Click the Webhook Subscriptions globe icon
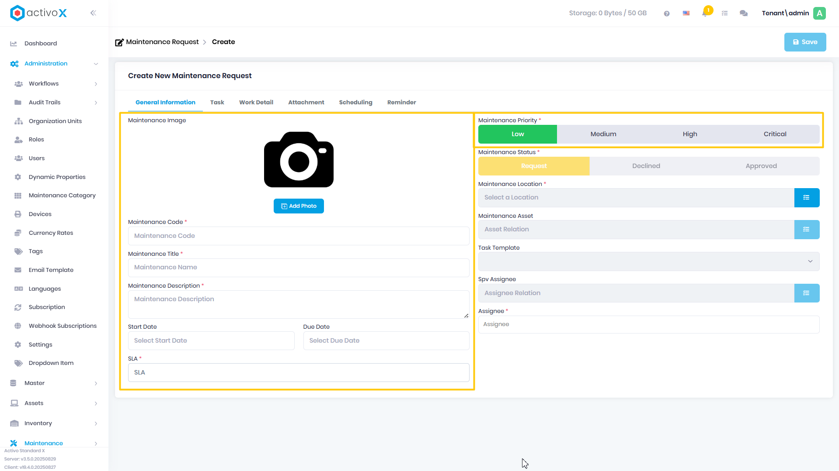Viewport: 839px width, 471px height. (x=18, y=326)
